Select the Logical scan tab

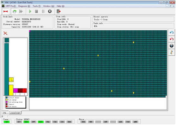tap(15, 113)
